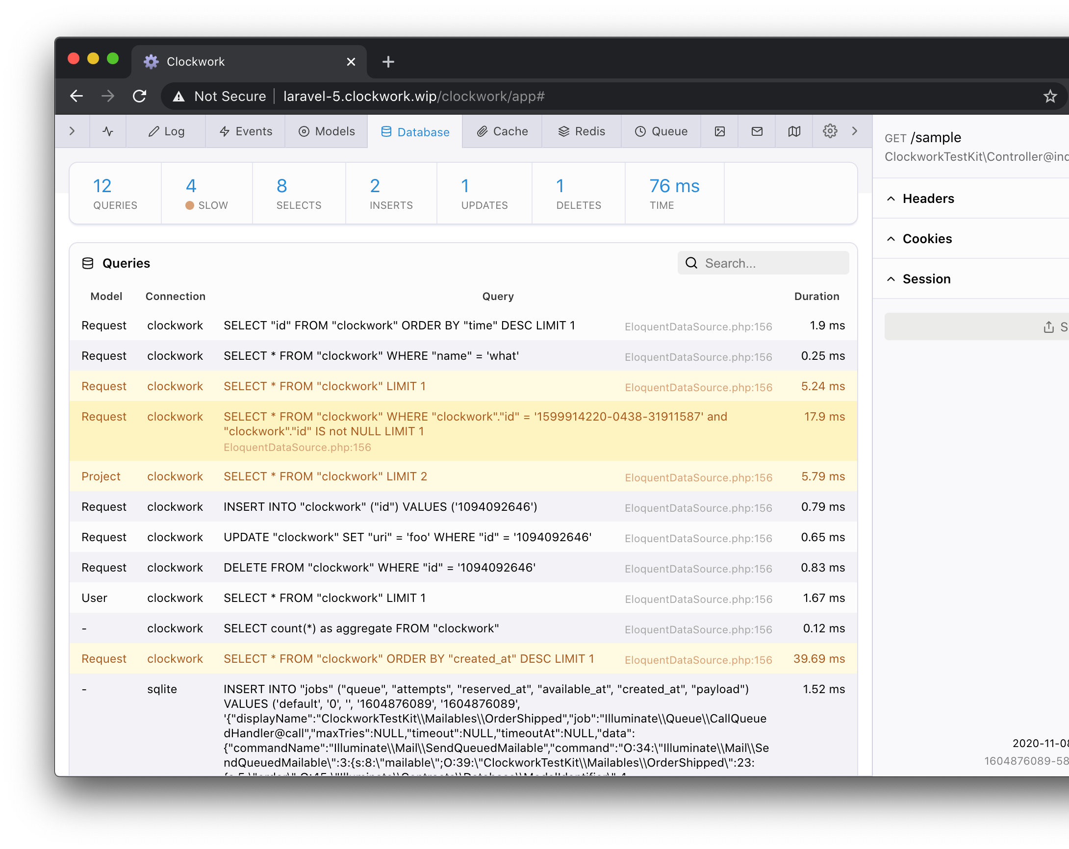This screenshot has width=1069, height=849.
Task: Select the DELETE FROM "clockwork" query
Action: [x=463, y=567]
